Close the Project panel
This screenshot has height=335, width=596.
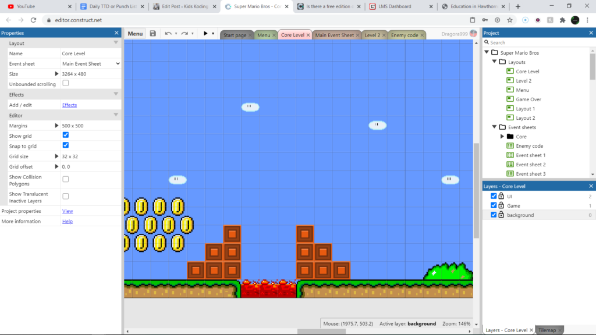(x=591, y=33)
